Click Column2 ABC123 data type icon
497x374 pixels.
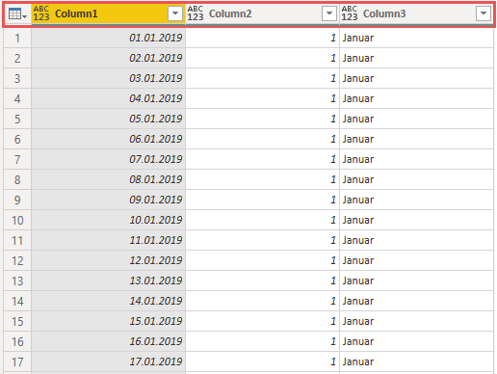point(196,13)
